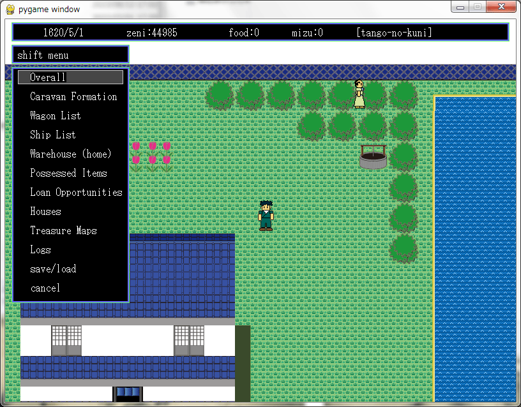Click the stone well
The height and width of the screenshot is (407, 521).
[x=373, y=157]
